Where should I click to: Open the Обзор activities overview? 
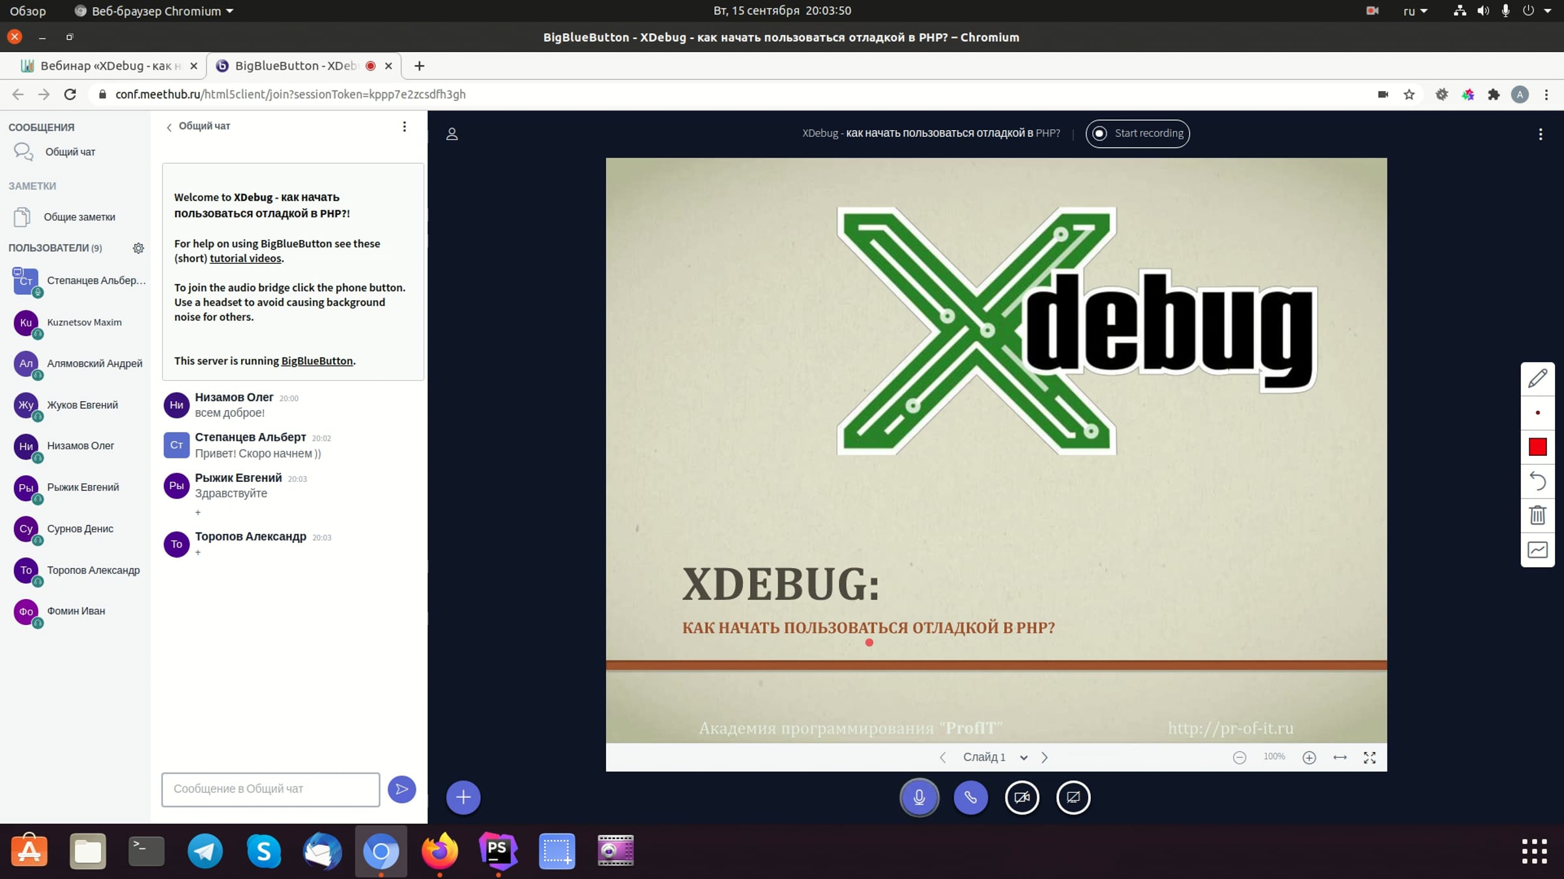[x=27, y=11]
